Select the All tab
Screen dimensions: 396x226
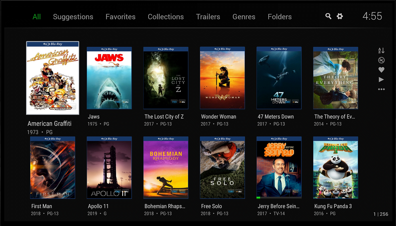(37, 17)
